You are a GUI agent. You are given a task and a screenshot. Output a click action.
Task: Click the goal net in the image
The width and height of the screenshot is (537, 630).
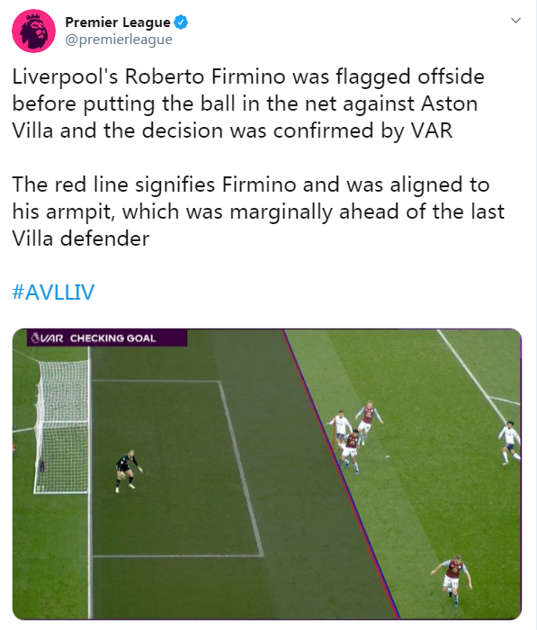coord(62,426)
